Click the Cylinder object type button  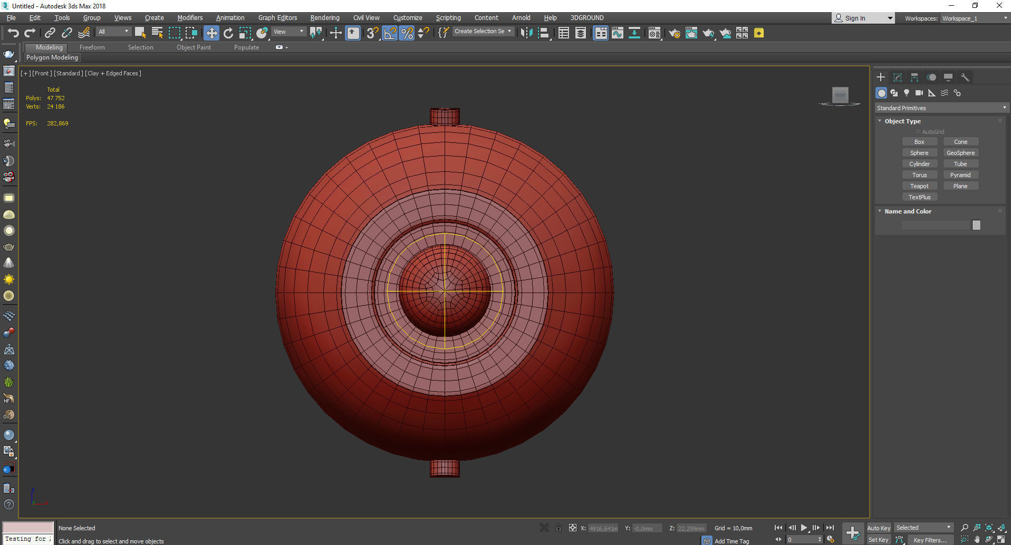point(919,164)
